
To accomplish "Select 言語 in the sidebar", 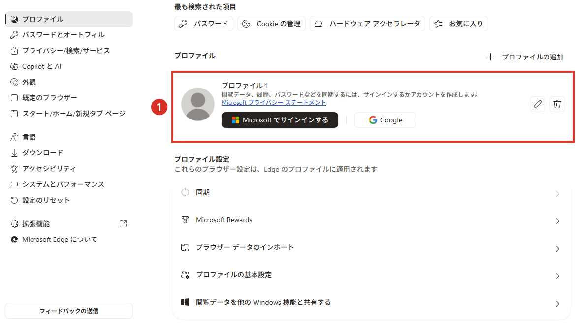I will (x=69, y=137).
